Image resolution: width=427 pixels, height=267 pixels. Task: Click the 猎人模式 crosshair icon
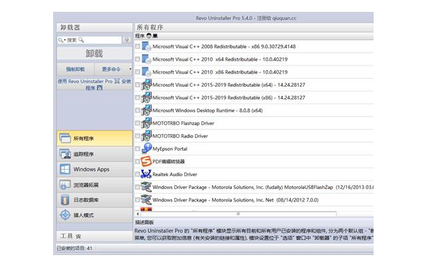pos(65,215)
